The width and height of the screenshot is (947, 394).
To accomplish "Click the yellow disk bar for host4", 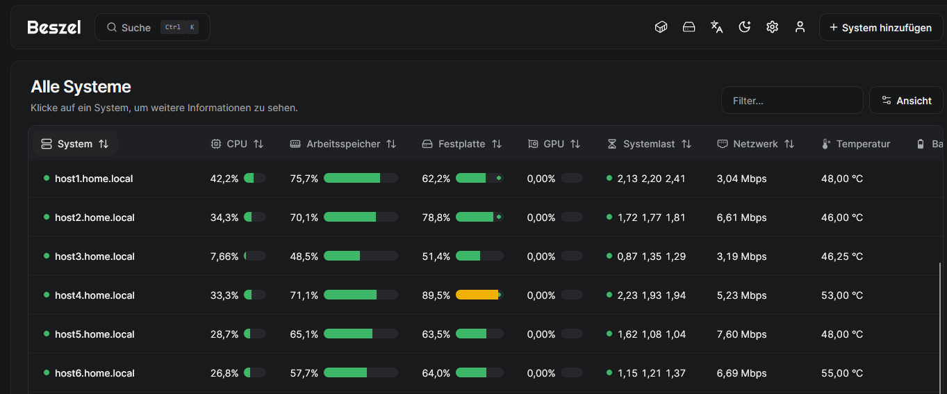I will click(x=477, y=295).
